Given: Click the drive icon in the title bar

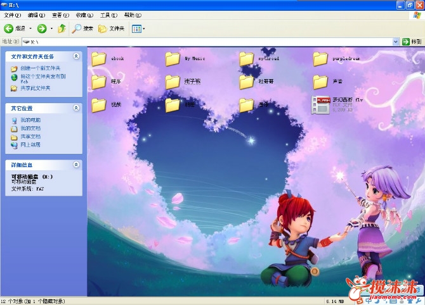Looking at the screenshot, I should pyautogui.click(x=4, y=5).
